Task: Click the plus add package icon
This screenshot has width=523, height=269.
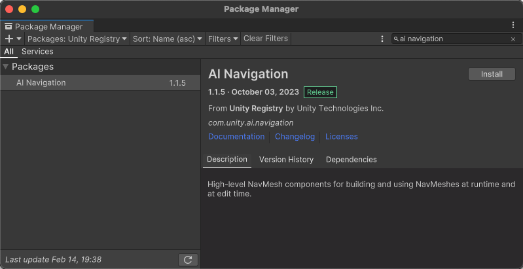Action: click(9, 39)
